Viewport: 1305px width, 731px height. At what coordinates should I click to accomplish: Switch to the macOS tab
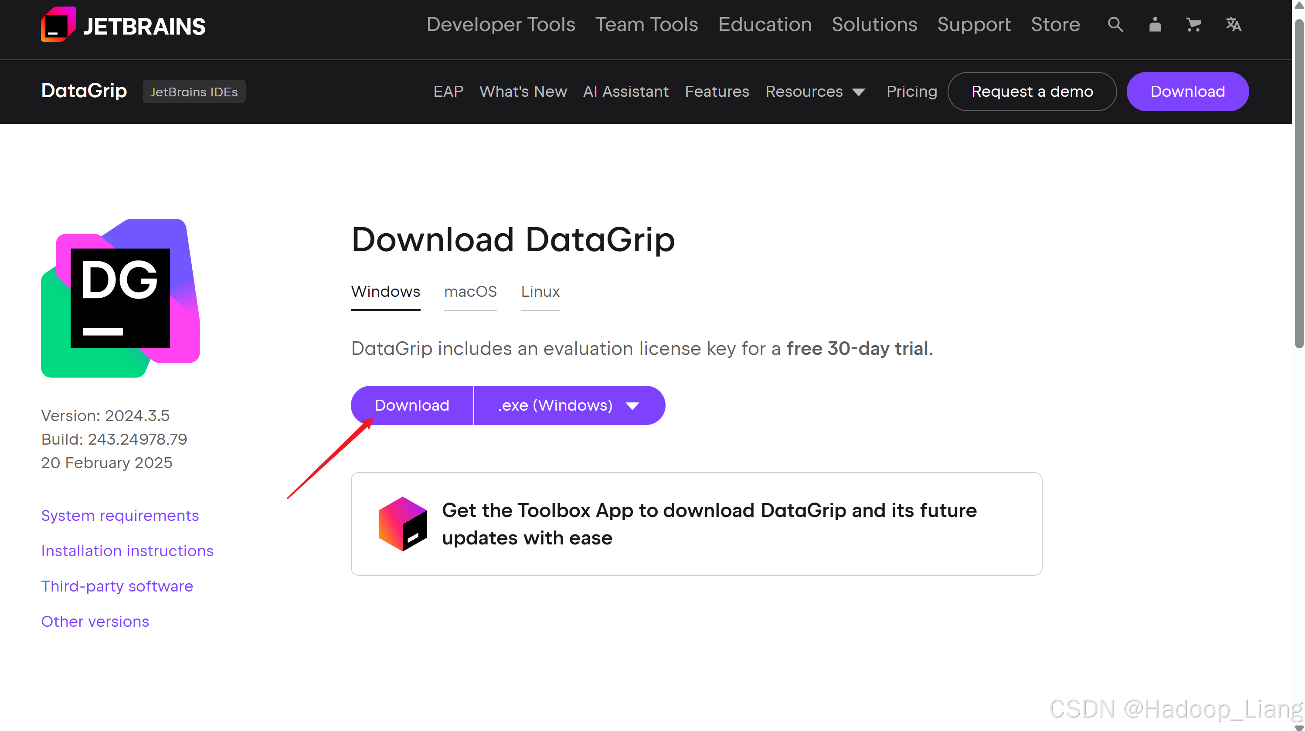pos(470,291)
